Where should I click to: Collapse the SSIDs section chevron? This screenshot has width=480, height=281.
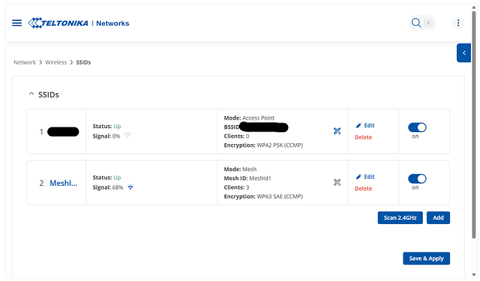31,94
